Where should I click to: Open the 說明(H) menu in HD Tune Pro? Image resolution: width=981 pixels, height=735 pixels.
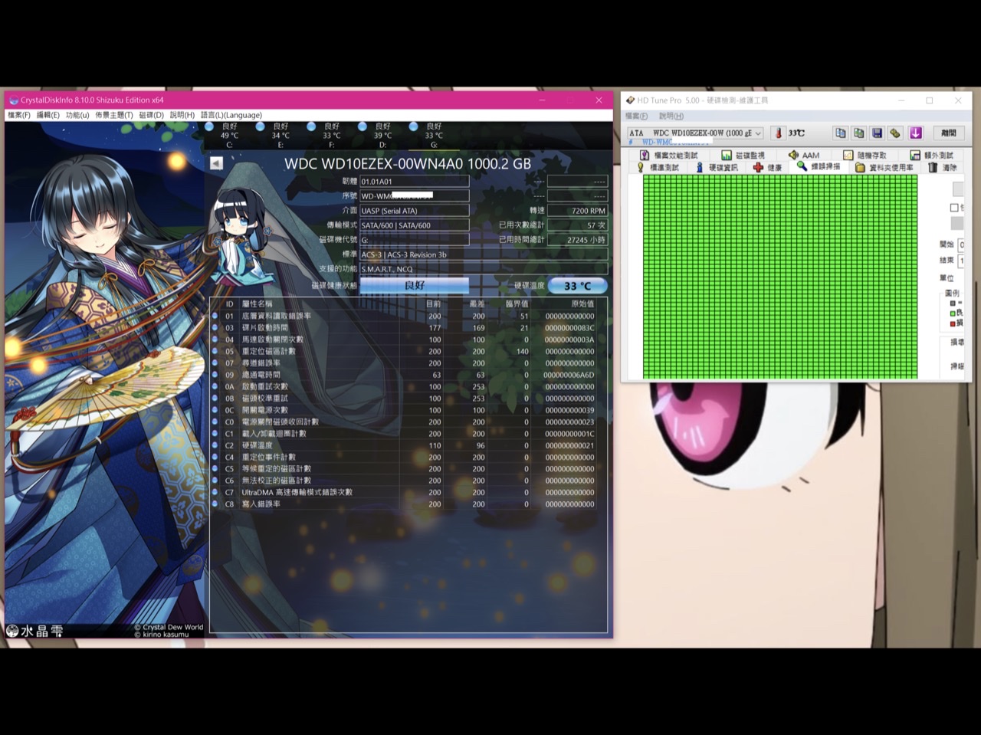[671, 116]
